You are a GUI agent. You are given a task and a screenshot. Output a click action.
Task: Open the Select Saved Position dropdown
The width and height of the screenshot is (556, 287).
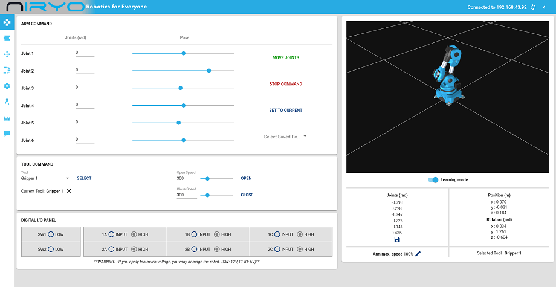(x=285, y=137)
